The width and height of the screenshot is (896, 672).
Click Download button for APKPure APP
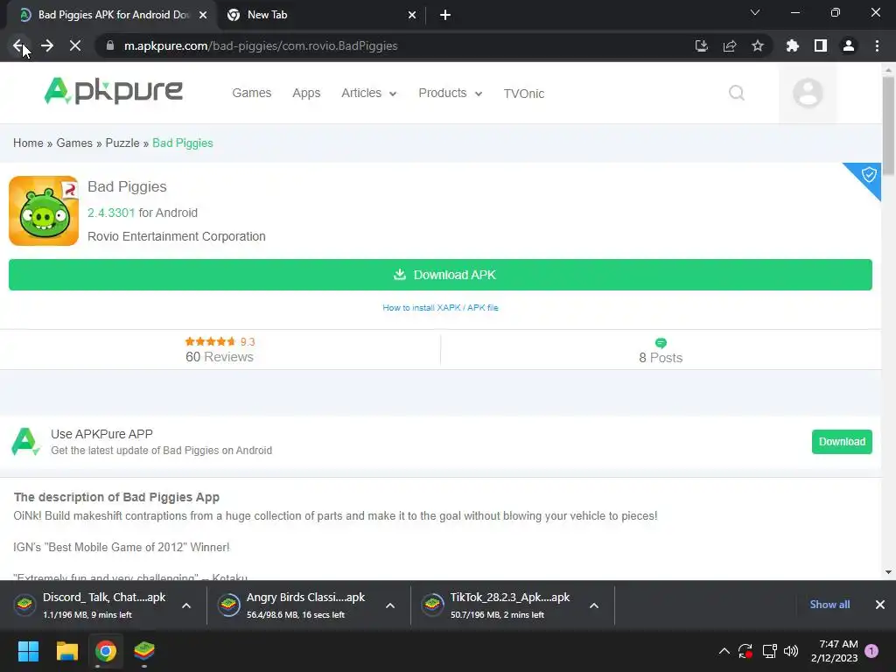point(842,442)
